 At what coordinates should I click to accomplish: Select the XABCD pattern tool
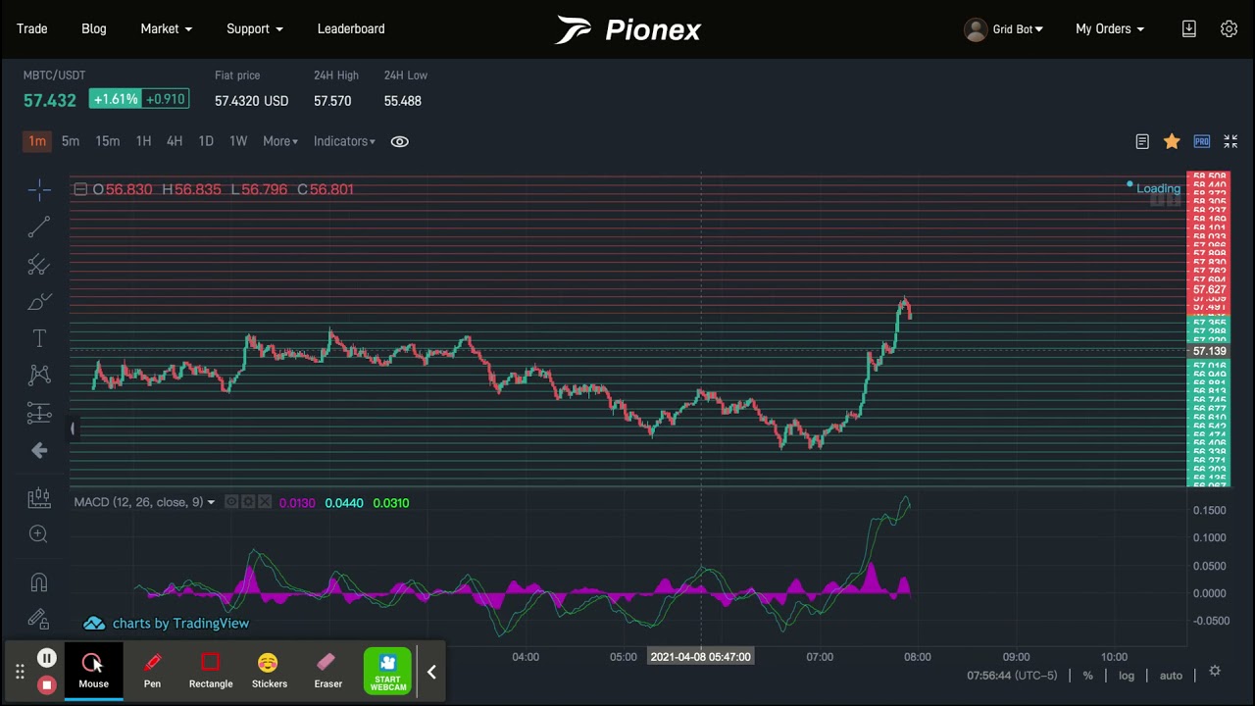point(39,375)
